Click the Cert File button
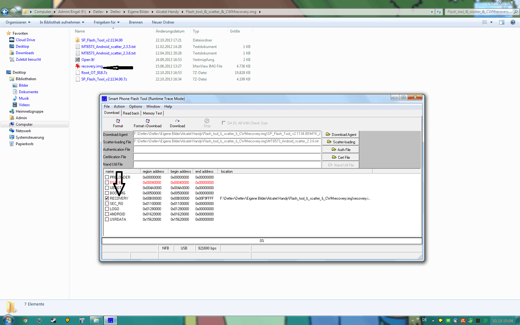 click(x=340, y=157)
